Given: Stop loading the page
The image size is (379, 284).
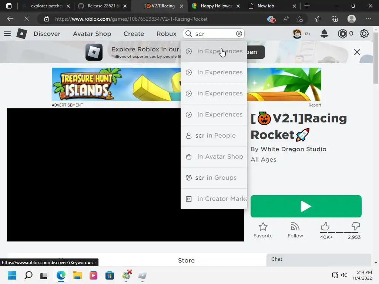Looking at the screenshot, I should [27, 19].
